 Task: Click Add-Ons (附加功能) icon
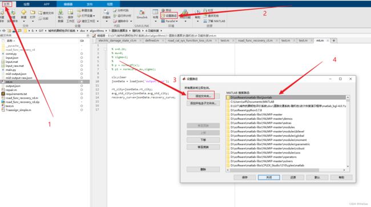tap(185, 13)
